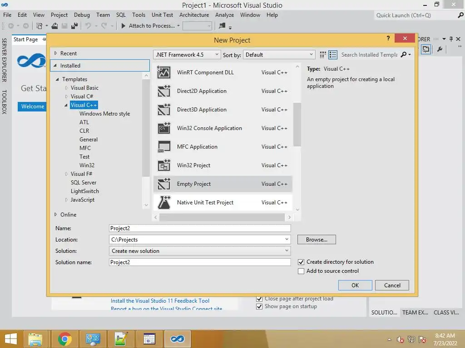Check Add to source control
The height and width of the screenshot is (348, 465).
(301, 271)
